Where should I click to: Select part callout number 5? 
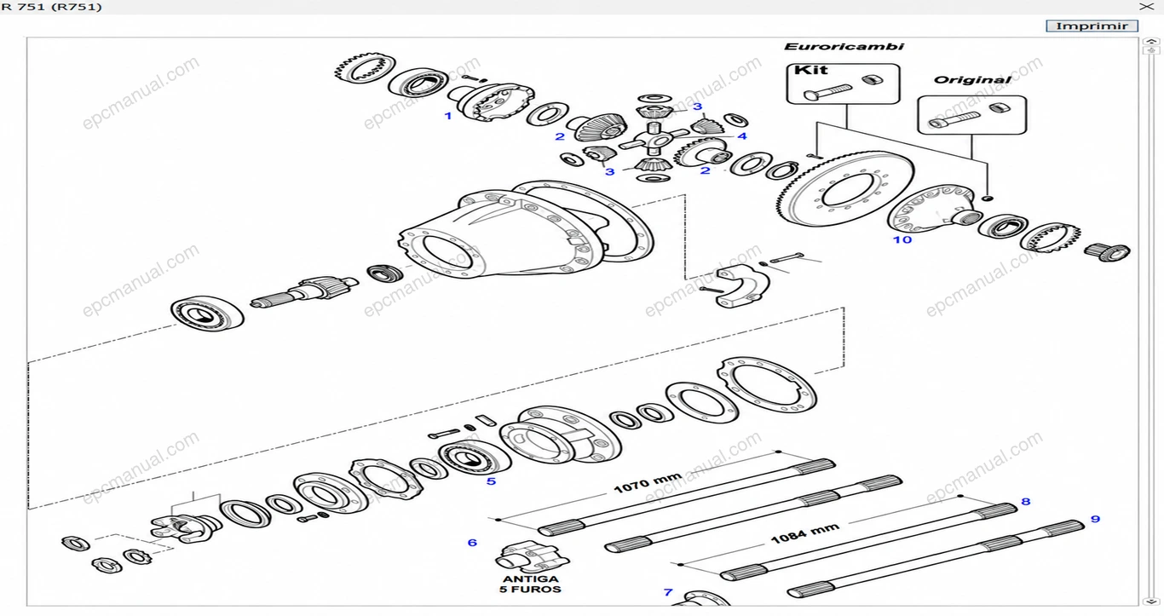click(491, 481)
